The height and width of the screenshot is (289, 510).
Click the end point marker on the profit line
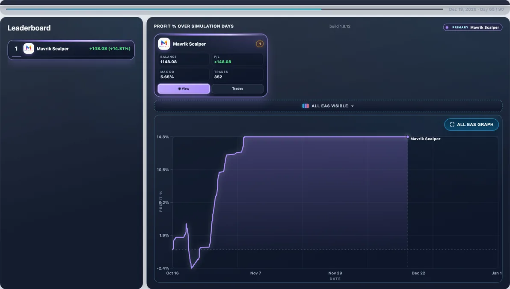tap(408, 137)
